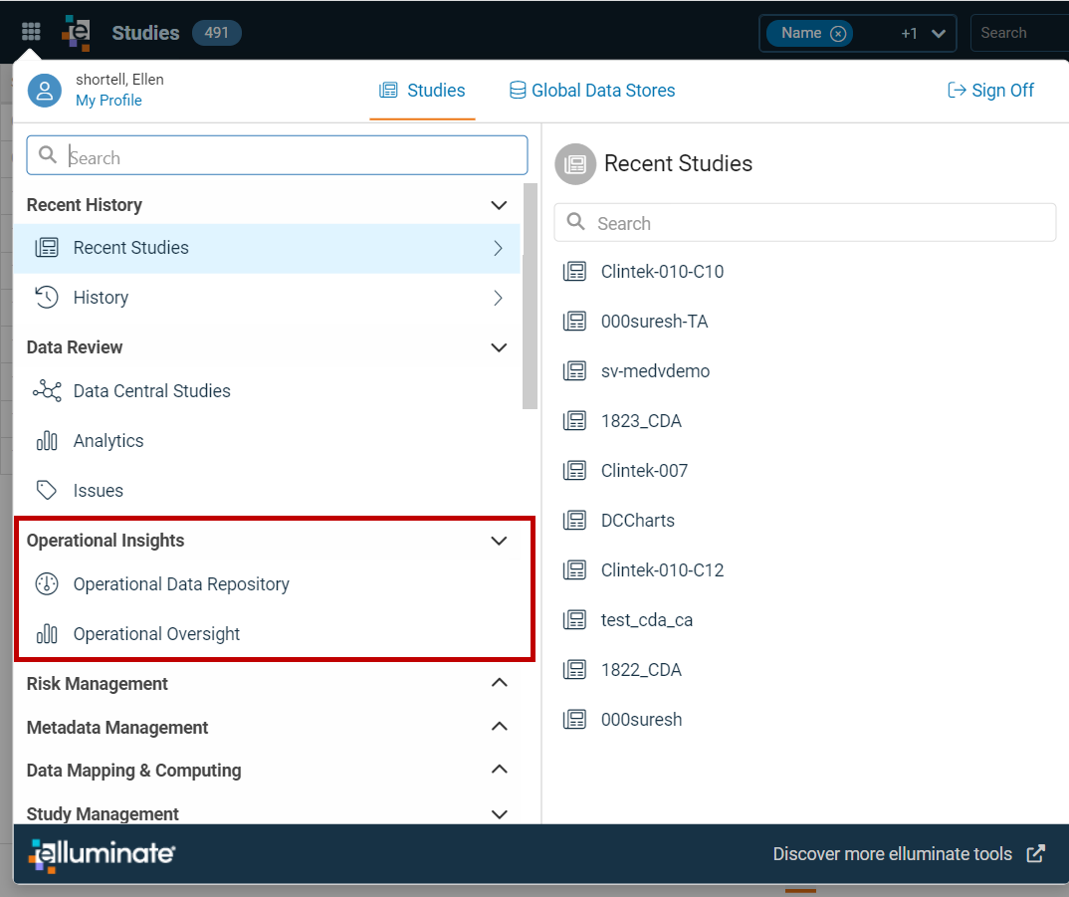The width and height of the screenshot is (1069, 897).
Task: Click the History clock icon
Action: (x=47, y=298)
